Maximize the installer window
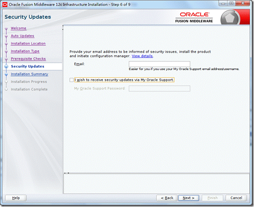The width and height of the screenshot is (254, 207). tap(231, 3)
